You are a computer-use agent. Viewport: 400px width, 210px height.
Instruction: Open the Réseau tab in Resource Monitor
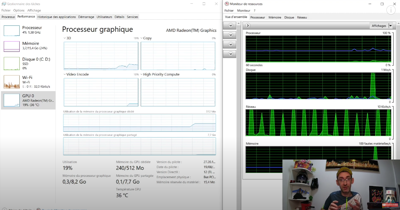[x=302, y=17]
